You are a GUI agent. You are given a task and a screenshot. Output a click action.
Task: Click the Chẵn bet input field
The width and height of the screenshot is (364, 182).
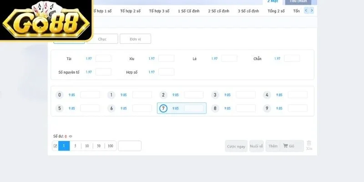click(292, 59)
